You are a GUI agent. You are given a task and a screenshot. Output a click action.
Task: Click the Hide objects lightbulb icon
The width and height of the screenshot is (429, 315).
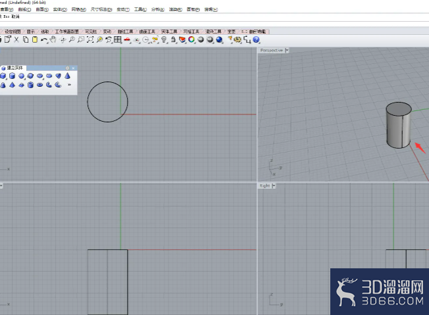coord(164,39)
